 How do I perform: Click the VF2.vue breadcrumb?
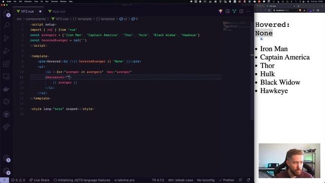click(x=60, y=19)
